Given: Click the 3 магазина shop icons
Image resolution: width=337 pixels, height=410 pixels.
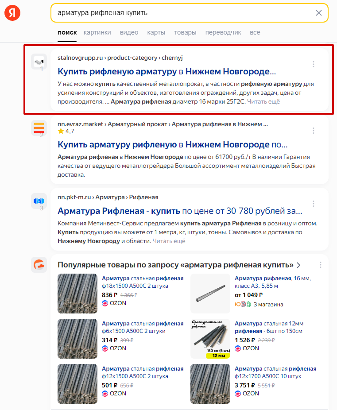Looking at the screenshot, I should pos(243,304).
